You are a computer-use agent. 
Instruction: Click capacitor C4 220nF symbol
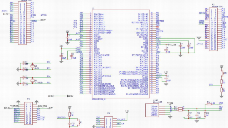point(181,46)
